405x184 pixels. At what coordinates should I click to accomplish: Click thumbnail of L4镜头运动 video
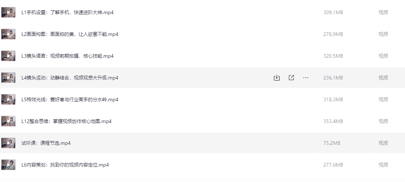(8, 78)
